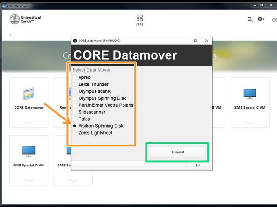The height and width of the screenshot is (207, 277).
Task: Expand the ZMB Special D VM chevron
Action: [x=29, y=180]
